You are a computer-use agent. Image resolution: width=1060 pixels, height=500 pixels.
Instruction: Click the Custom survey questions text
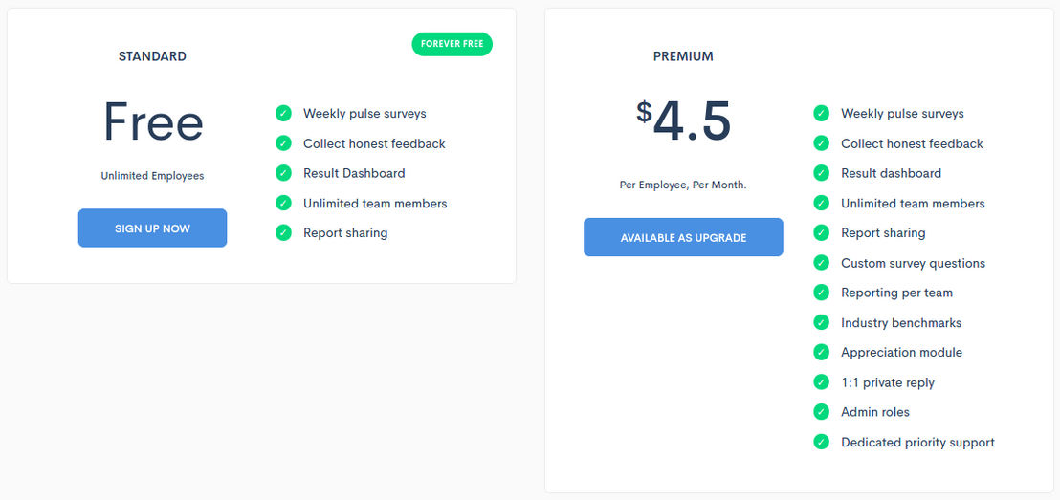point(913,263)
